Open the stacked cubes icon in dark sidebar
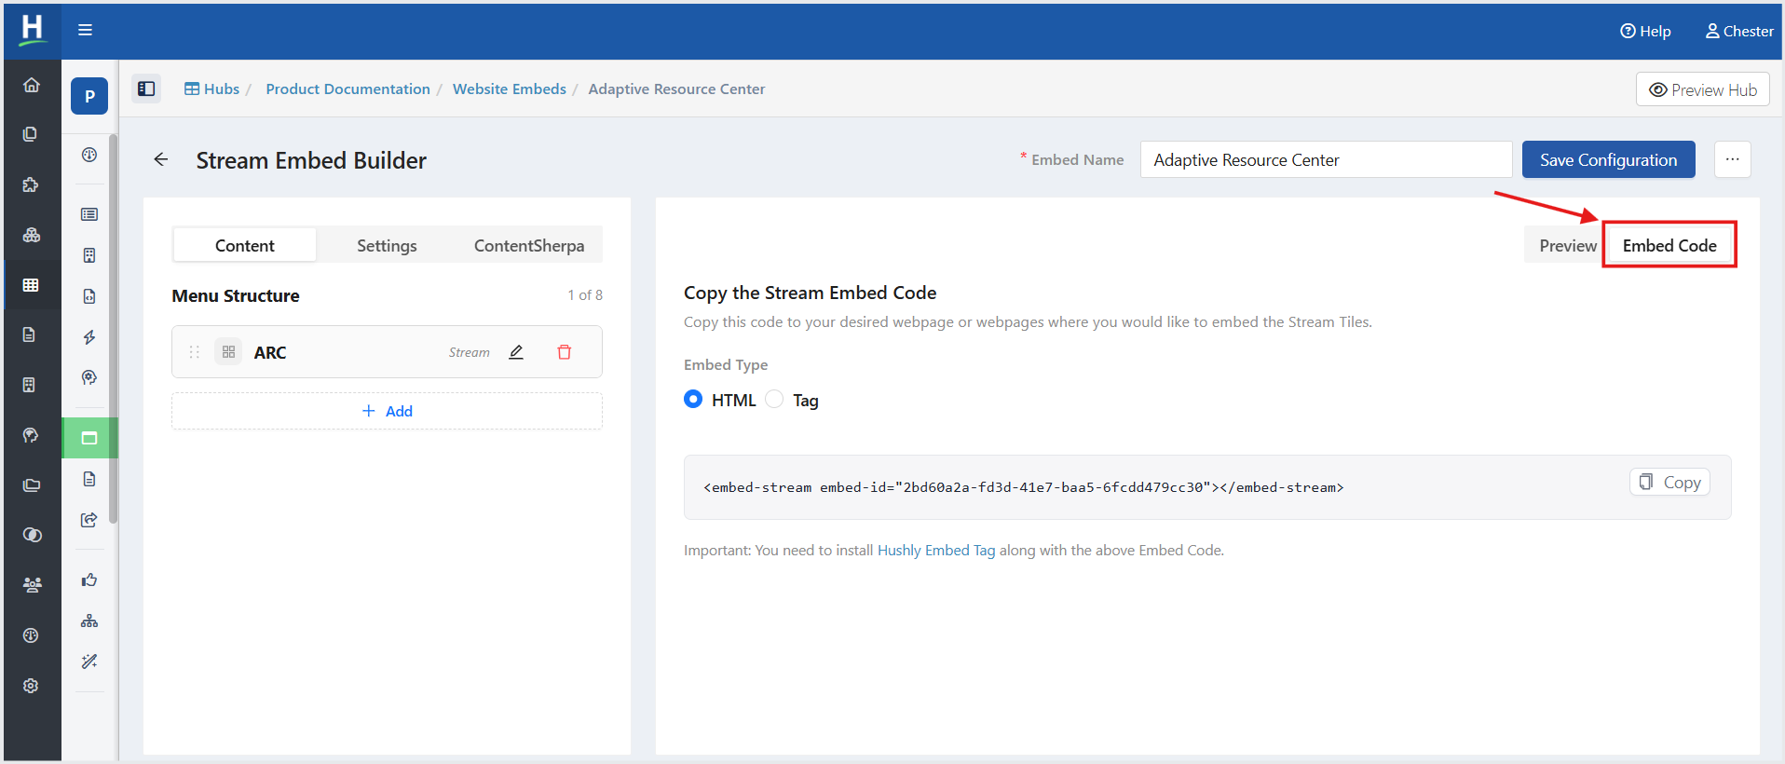 click(31, 235)
